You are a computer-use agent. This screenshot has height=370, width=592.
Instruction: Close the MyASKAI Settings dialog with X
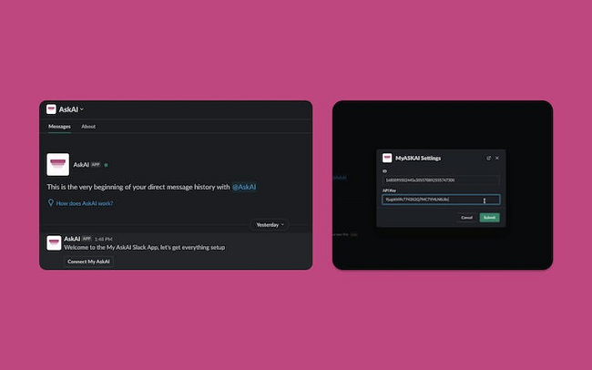pos(497,158)
